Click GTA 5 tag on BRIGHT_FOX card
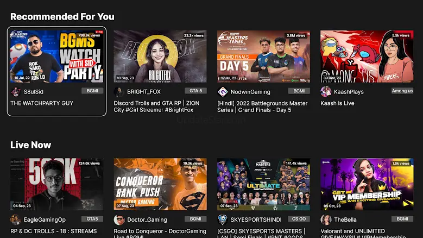This screenshot has width=423, height=238. click(196, 91)
